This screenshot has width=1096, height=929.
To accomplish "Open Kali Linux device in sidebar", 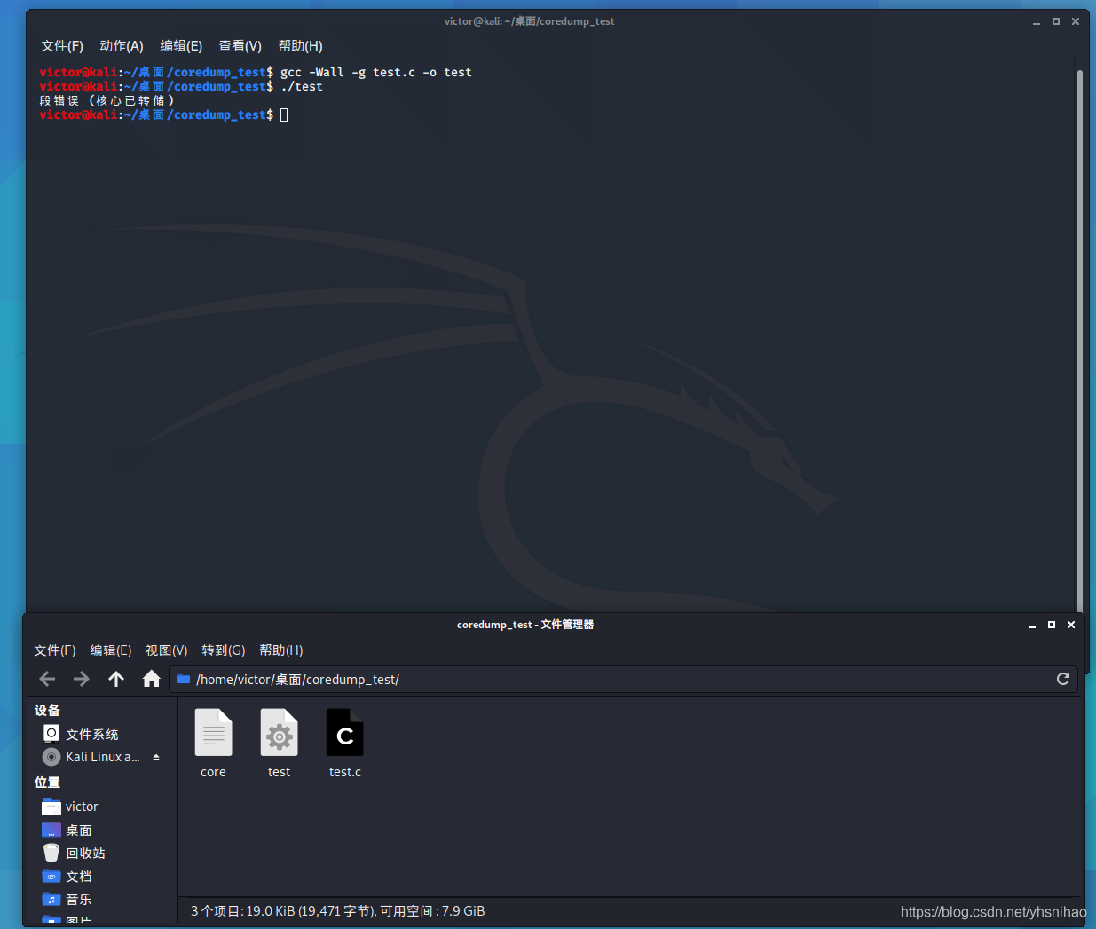I will [91, 757].
